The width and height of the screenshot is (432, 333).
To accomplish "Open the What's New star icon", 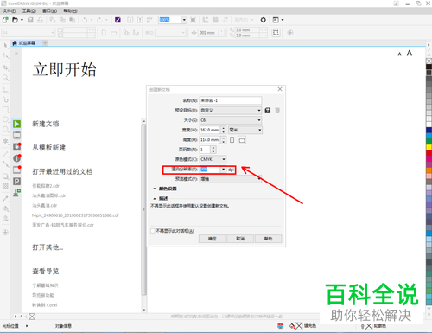I will [16, 147].
